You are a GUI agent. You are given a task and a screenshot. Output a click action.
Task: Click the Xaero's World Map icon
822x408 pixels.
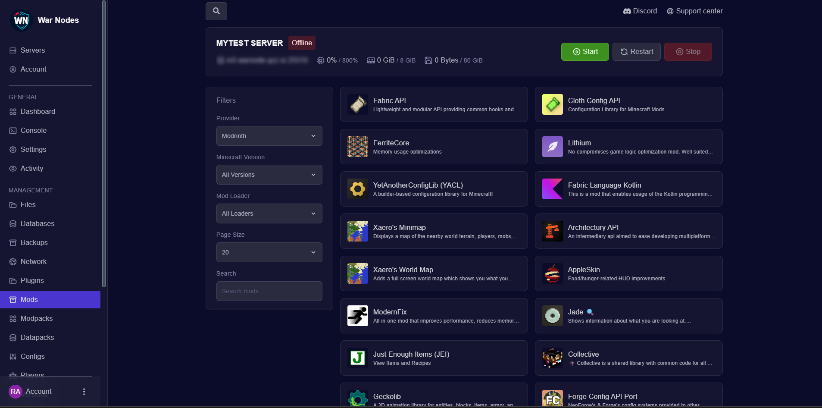point(358,273)
